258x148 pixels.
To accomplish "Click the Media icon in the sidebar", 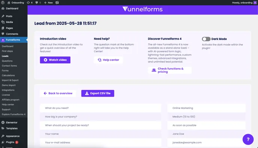I will [3, 22].
